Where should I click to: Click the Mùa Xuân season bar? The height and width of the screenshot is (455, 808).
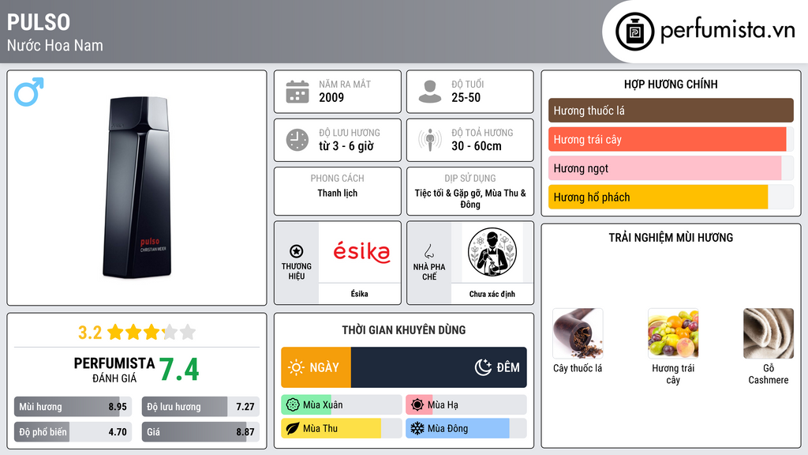point(342,405)
